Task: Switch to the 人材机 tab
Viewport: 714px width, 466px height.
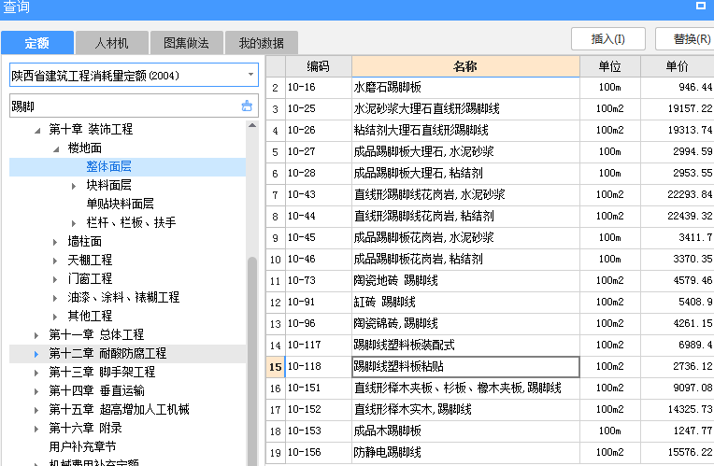Action: 111,43
